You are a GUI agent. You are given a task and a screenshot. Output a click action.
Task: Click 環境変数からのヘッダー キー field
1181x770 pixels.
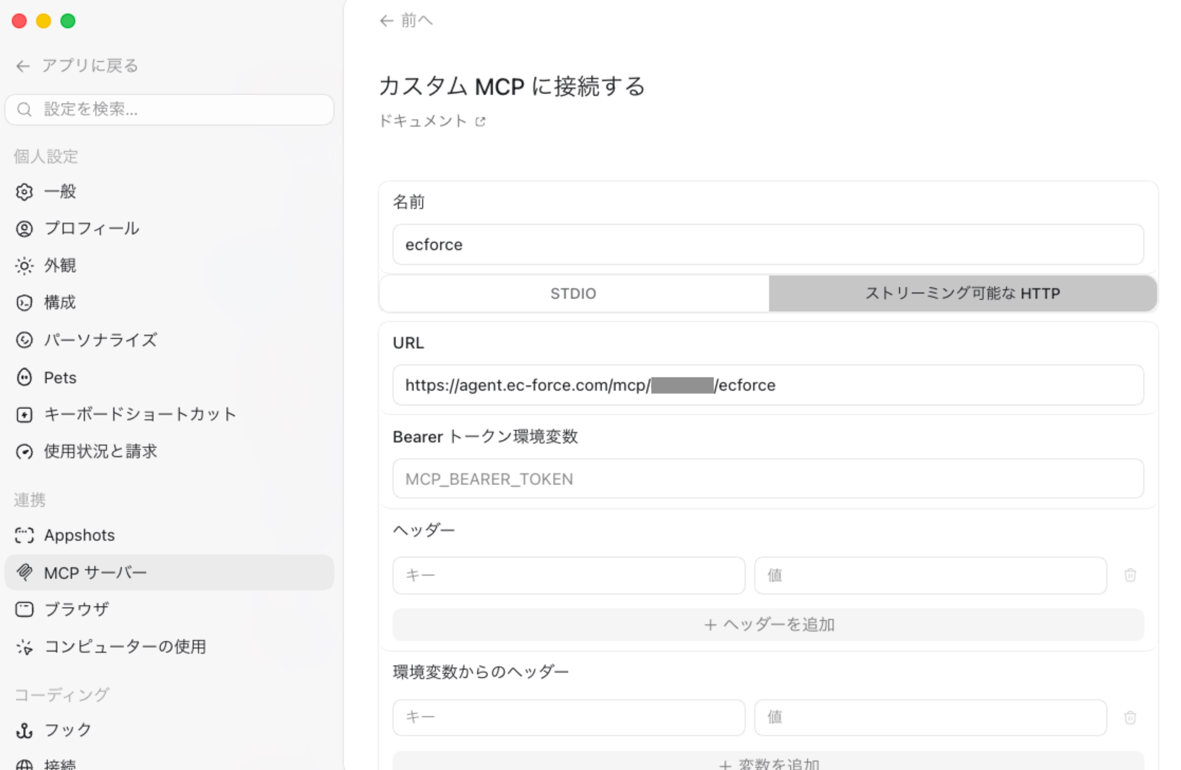click(569, 718)
